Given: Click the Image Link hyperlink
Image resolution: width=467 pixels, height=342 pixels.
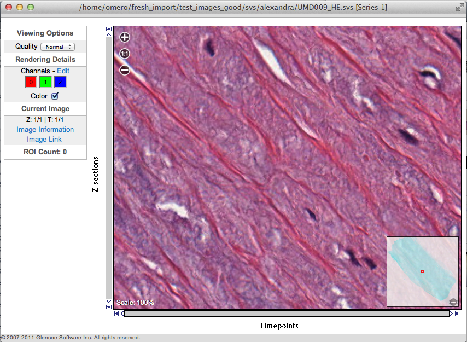Looking at the screenshot, I should pos(44,140).
